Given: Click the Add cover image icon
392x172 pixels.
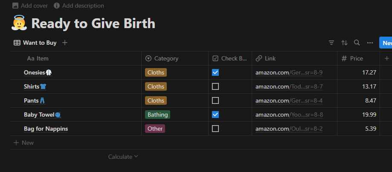Looking at the screenshot, I should click(16, 6).
